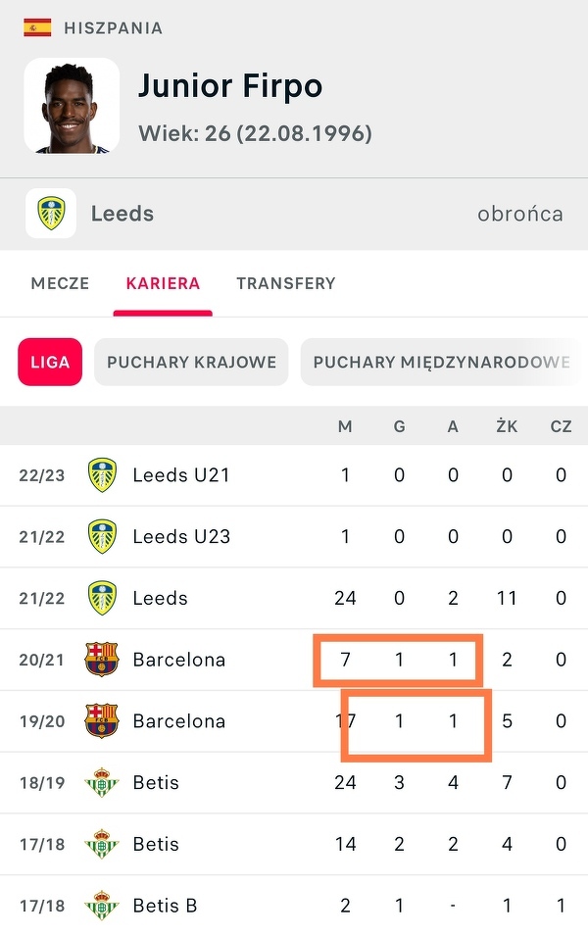This screenshot has width=588, height=935.
Task: Select the KARIERA tab
Action: 163,283
